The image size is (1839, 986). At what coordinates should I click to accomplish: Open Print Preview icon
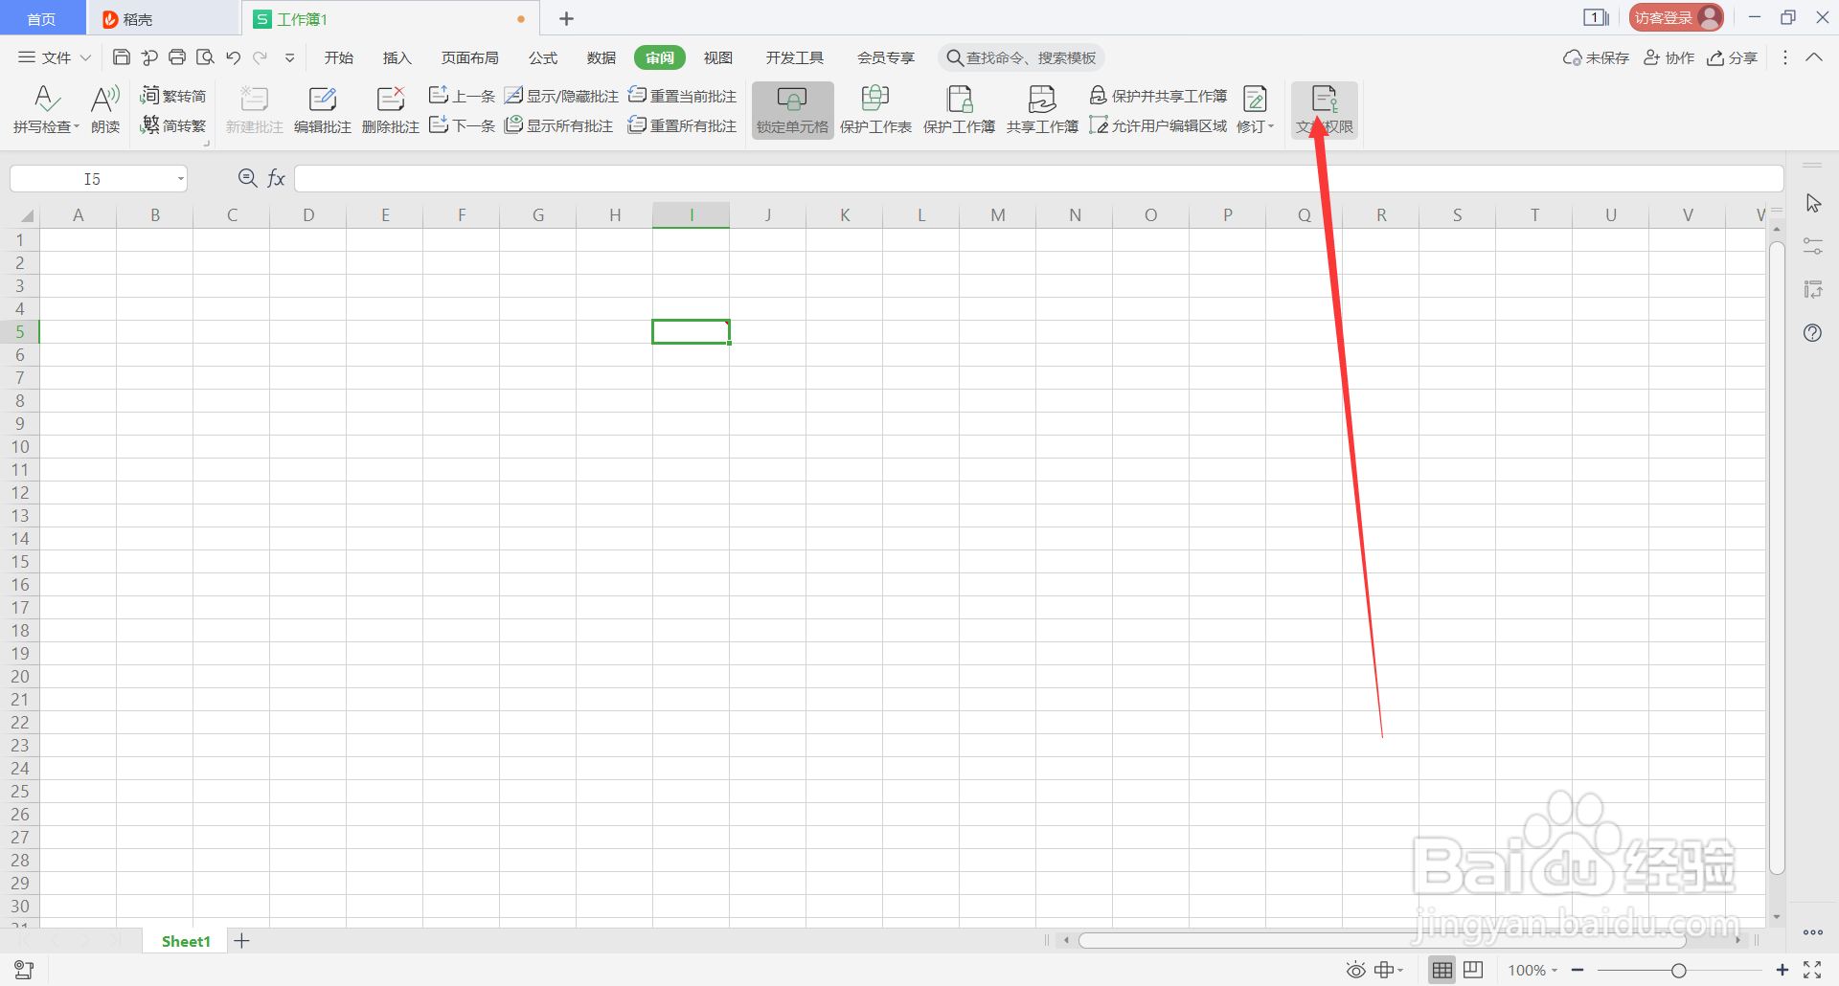point(205,57)
